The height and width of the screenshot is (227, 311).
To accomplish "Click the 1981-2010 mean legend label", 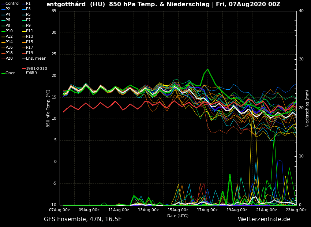I will (x=36, y=70).
